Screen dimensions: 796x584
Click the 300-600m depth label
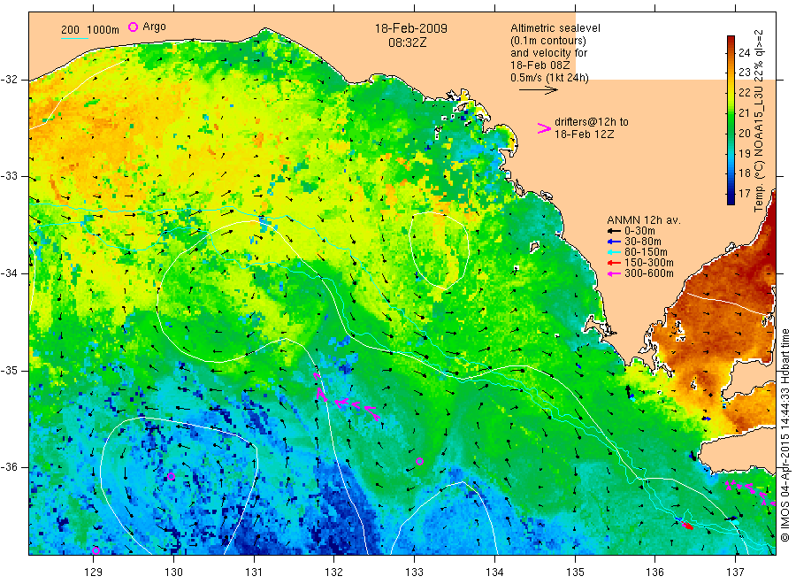649,273
